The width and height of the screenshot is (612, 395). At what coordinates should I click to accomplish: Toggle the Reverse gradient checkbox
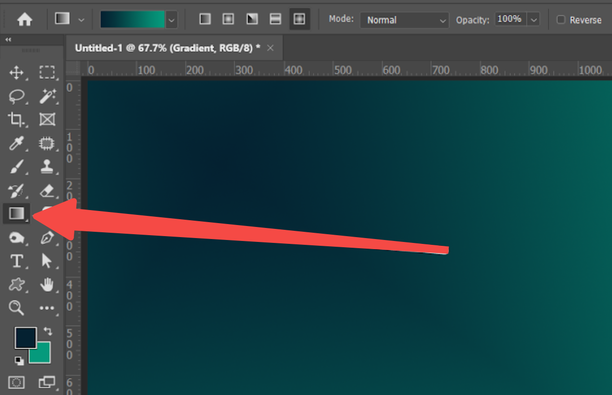561,20
